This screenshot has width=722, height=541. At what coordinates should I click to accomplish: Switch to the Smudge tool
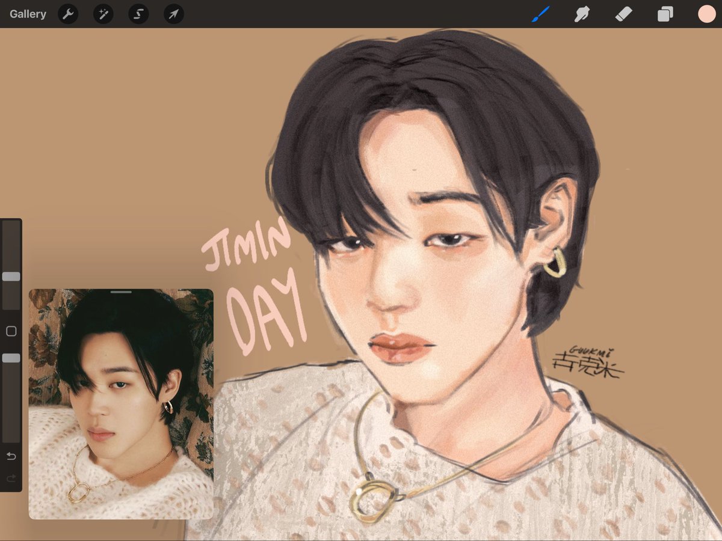[x=581, y=14]
